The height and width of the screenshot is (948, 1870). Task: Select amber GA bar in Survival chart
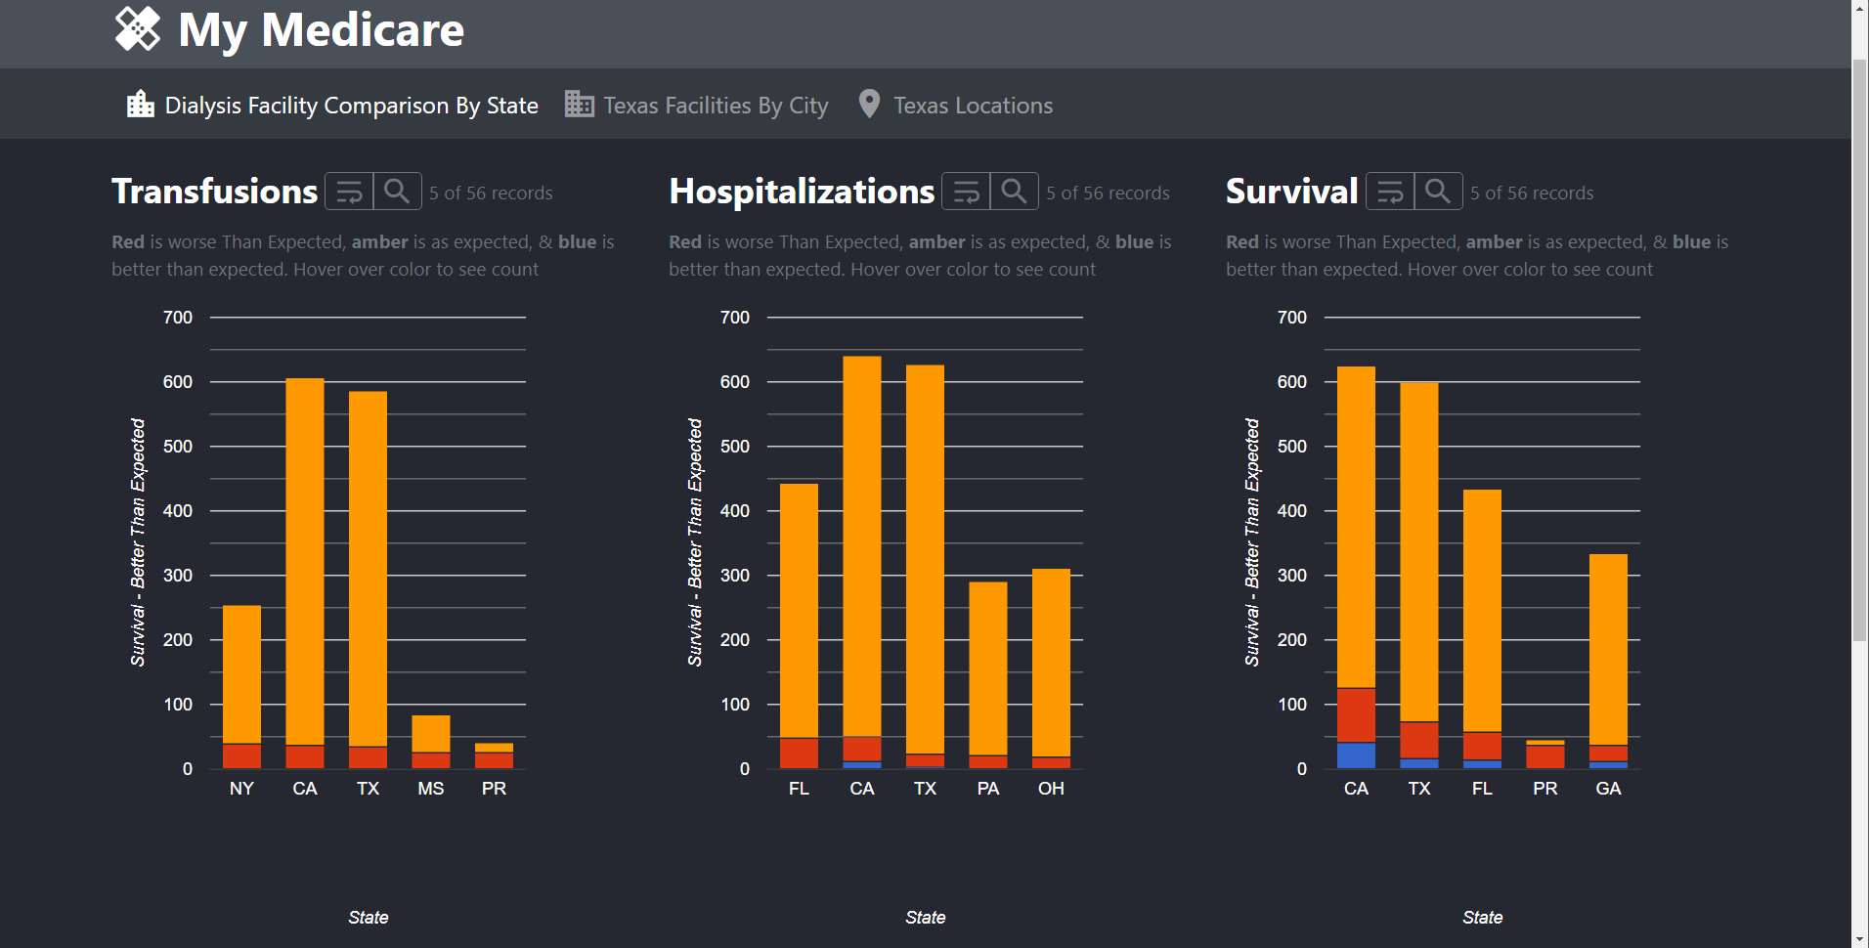(x=1608, y=650)
